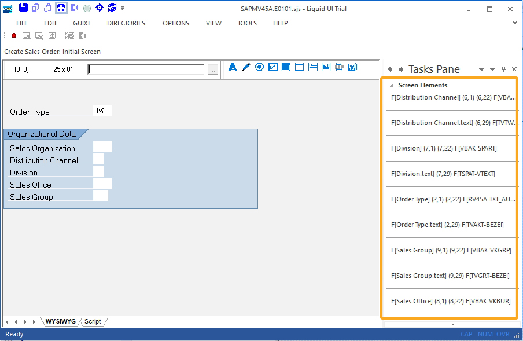Collapse the Screen Elements section

[392, 86]
